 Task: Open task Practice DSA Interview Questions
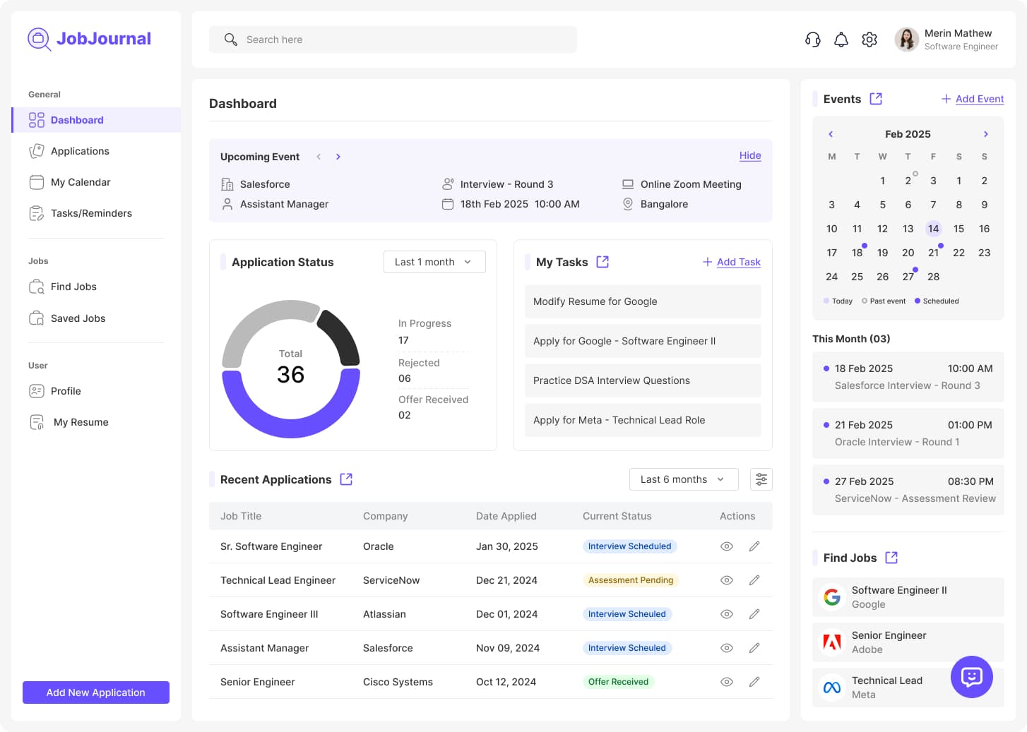(643, 380)
